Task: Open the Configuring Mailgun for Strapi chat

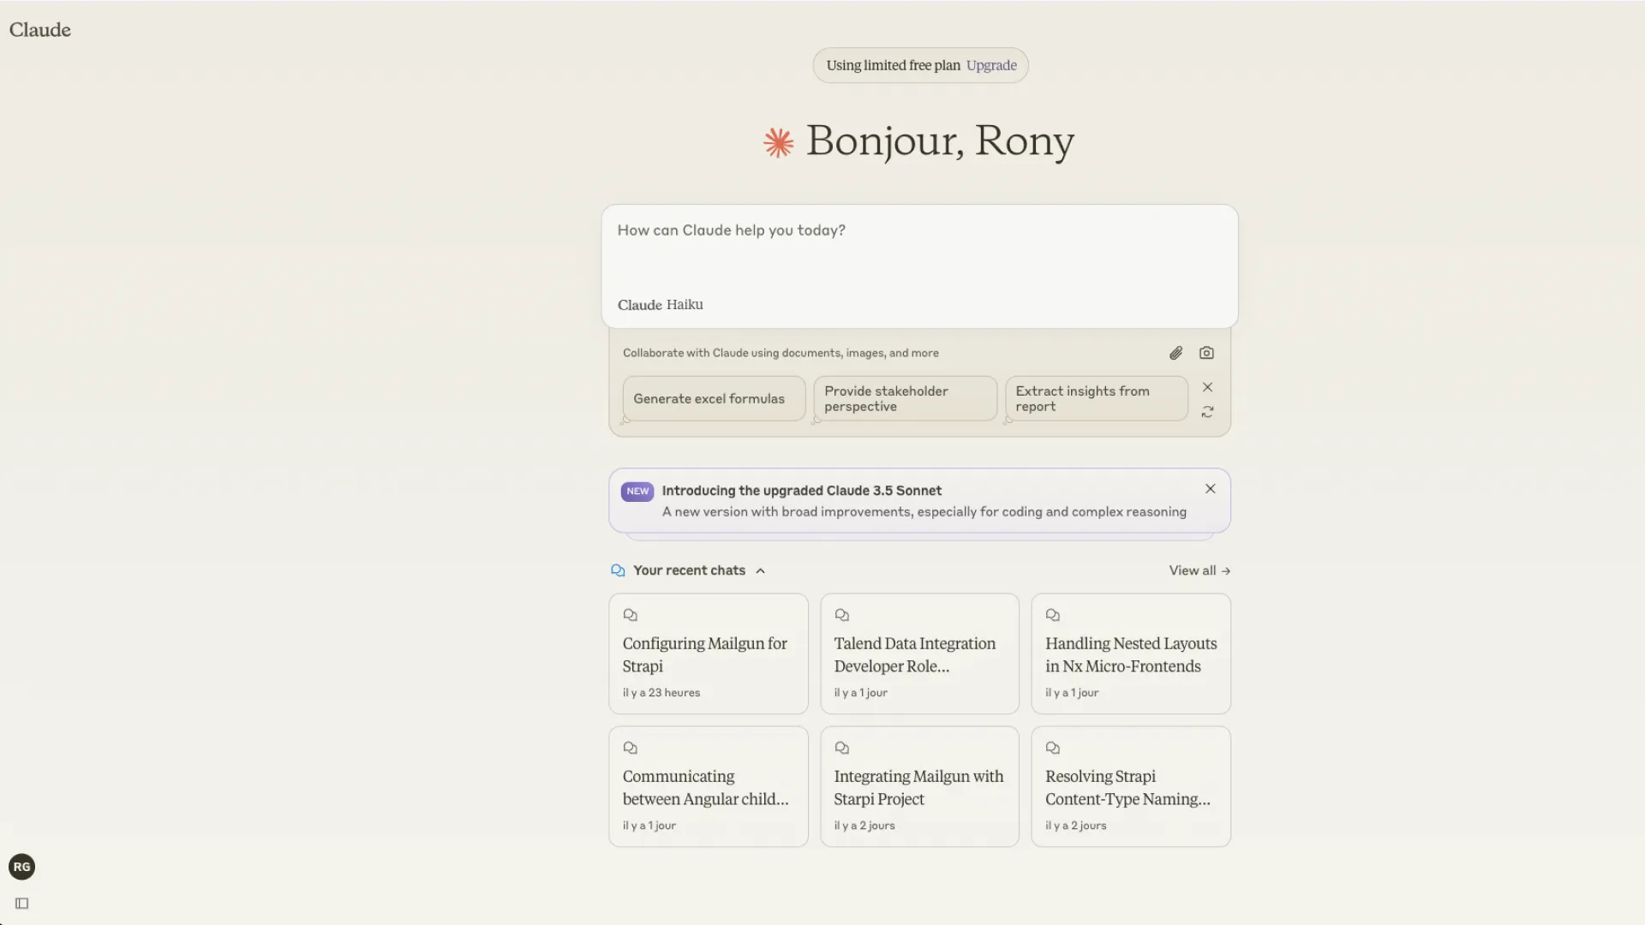Action: coord(708,653)
